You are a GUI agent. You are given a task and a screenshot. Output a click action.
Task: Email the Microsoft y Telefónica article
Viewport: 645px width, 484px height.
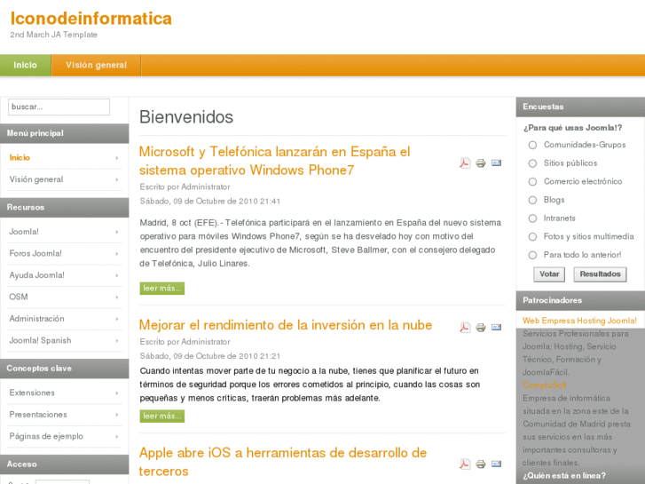(x=497, y=163)
